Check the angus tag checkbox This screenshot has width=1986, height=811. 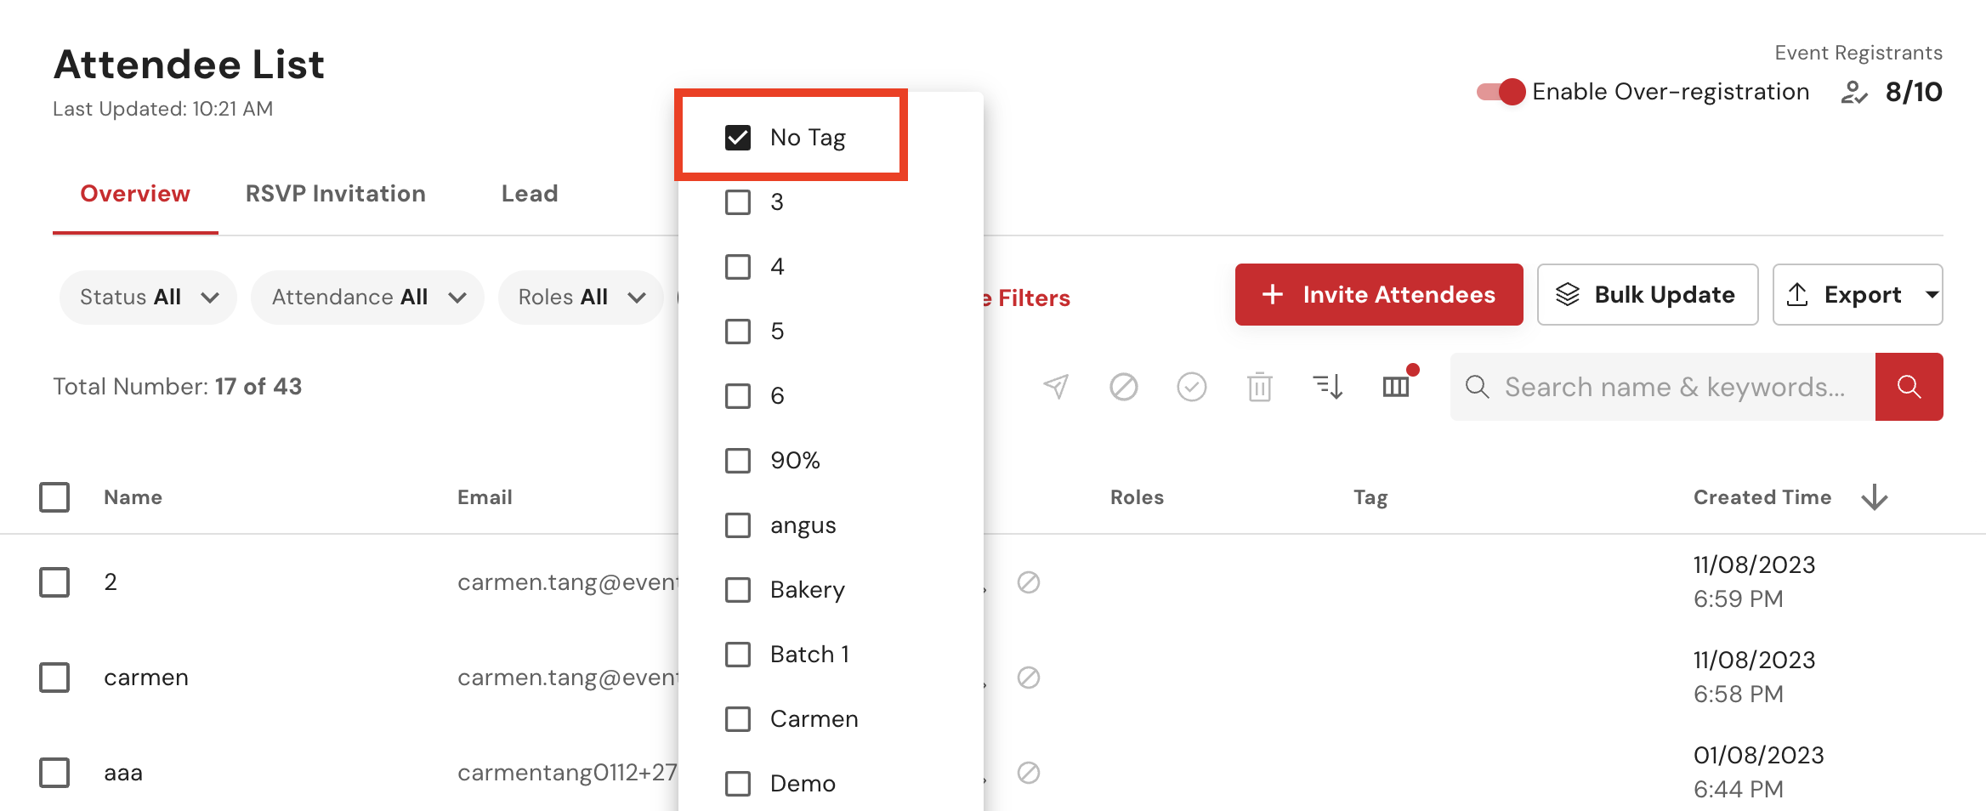click(x=738, y=525)
